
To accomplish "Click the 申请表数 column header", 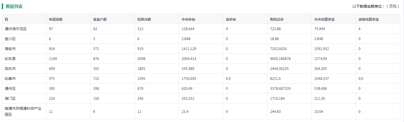I will pyautogui.click(x=56, y=19).
